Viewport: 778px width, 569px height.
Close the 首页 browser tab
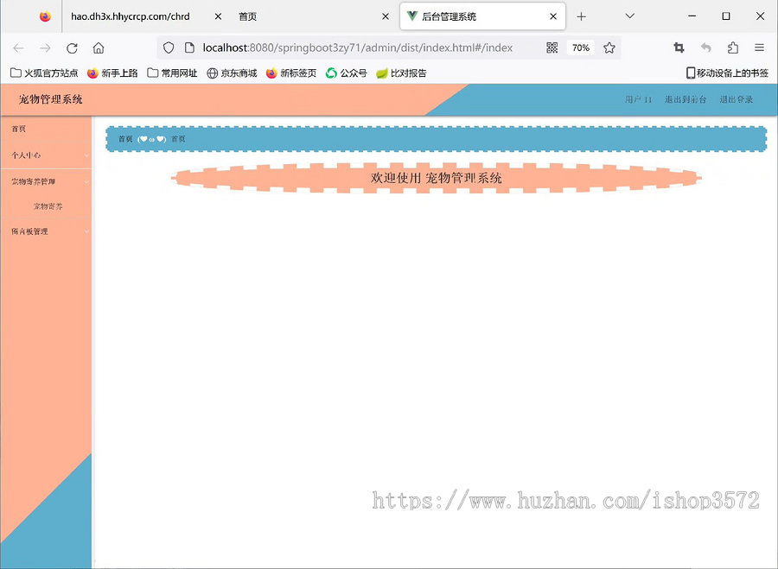click(x=386, y=16)
